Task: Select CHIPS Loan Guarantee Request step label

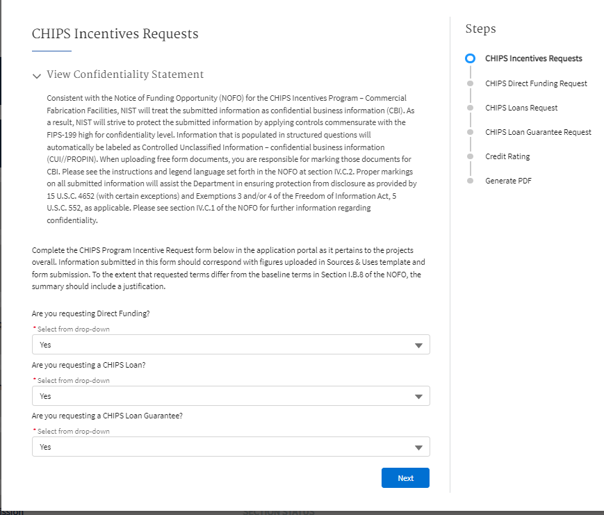Action: (x=538, y=132)
